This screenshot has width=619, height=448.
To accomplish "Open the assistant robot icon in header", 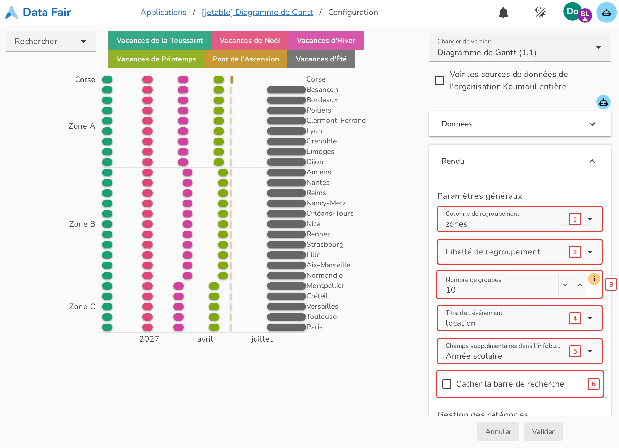I will [606, 13].
